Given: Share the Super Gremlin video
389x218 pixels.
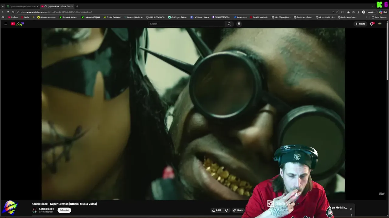Looking at the screenshot, I should point(238,210).
